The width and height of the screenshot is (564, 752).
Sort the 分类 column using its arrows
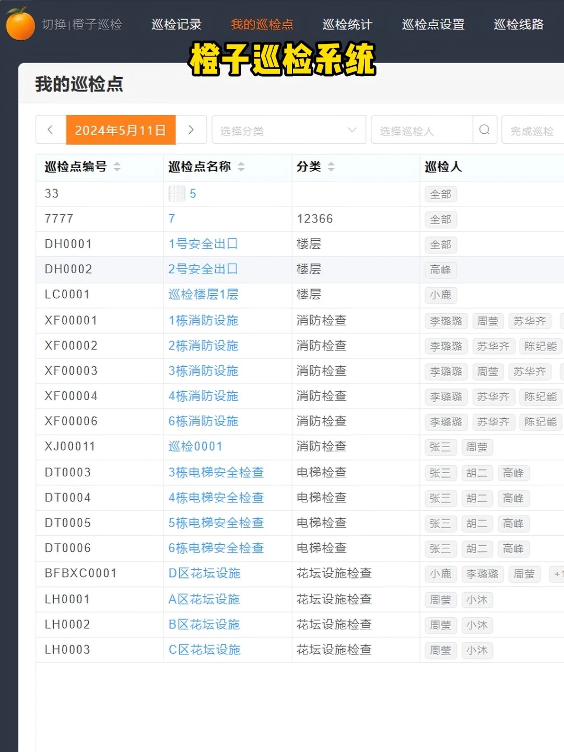332,167
